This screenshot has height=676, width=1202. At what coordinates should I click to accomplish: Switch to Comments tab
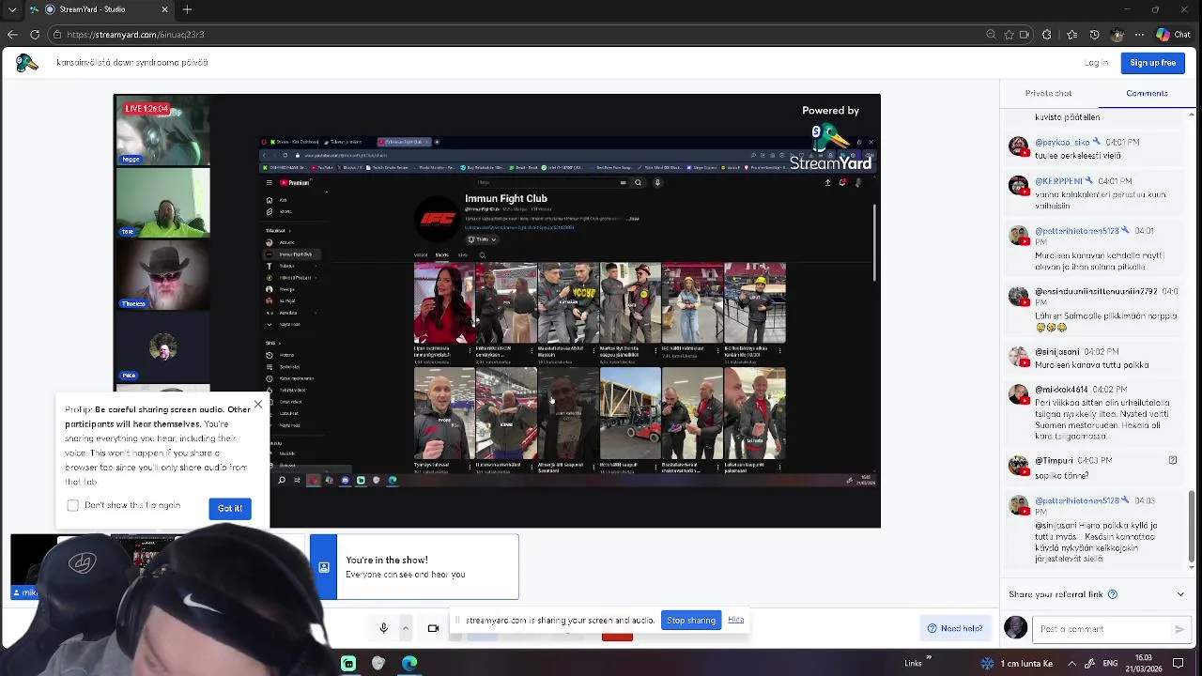pos(1147,93)
